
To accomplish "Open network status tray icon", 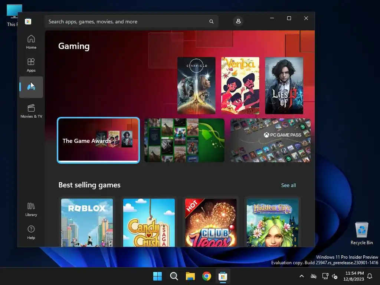I will point(325,276).
